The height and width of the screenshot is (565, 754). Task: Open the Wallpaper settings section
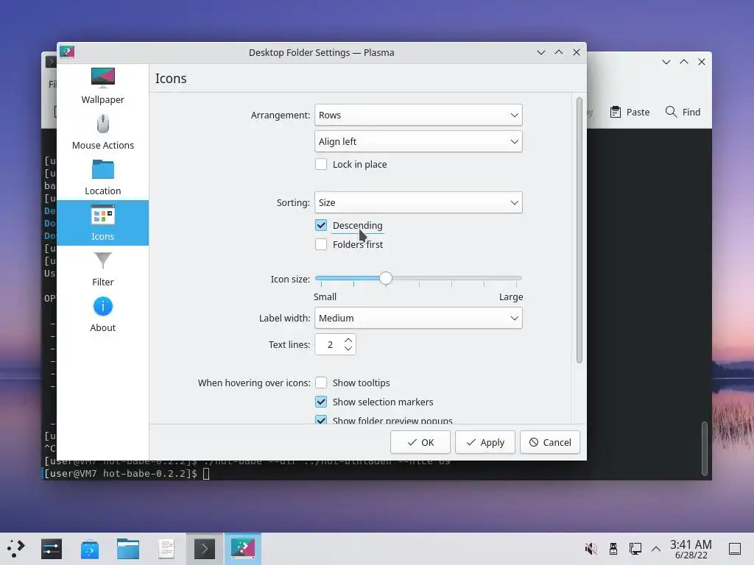[x=102, y=87]
